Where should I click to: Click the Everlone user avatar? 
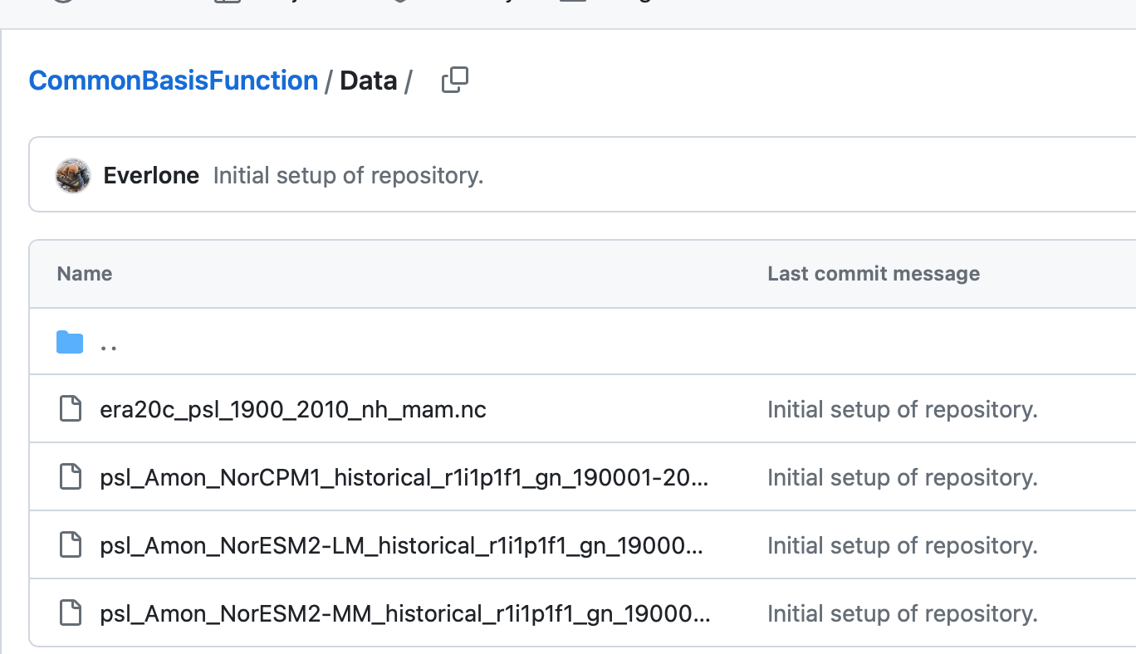coord(73,176)
